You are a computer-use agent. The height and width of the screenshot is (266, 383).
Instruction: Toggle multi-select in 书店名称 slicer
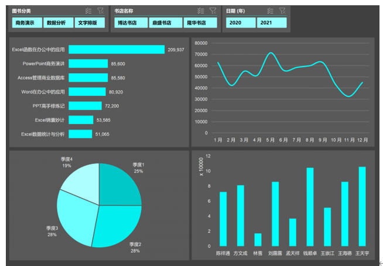[201, 11]
